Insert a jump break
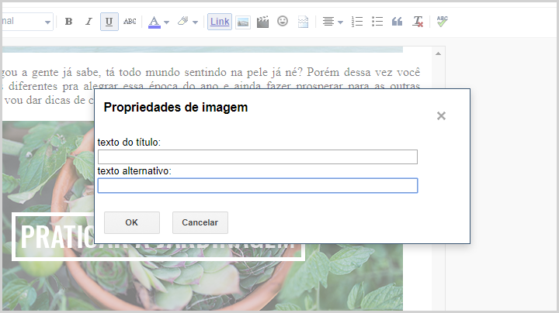This screenshot has width=559, height=313. 303,22
